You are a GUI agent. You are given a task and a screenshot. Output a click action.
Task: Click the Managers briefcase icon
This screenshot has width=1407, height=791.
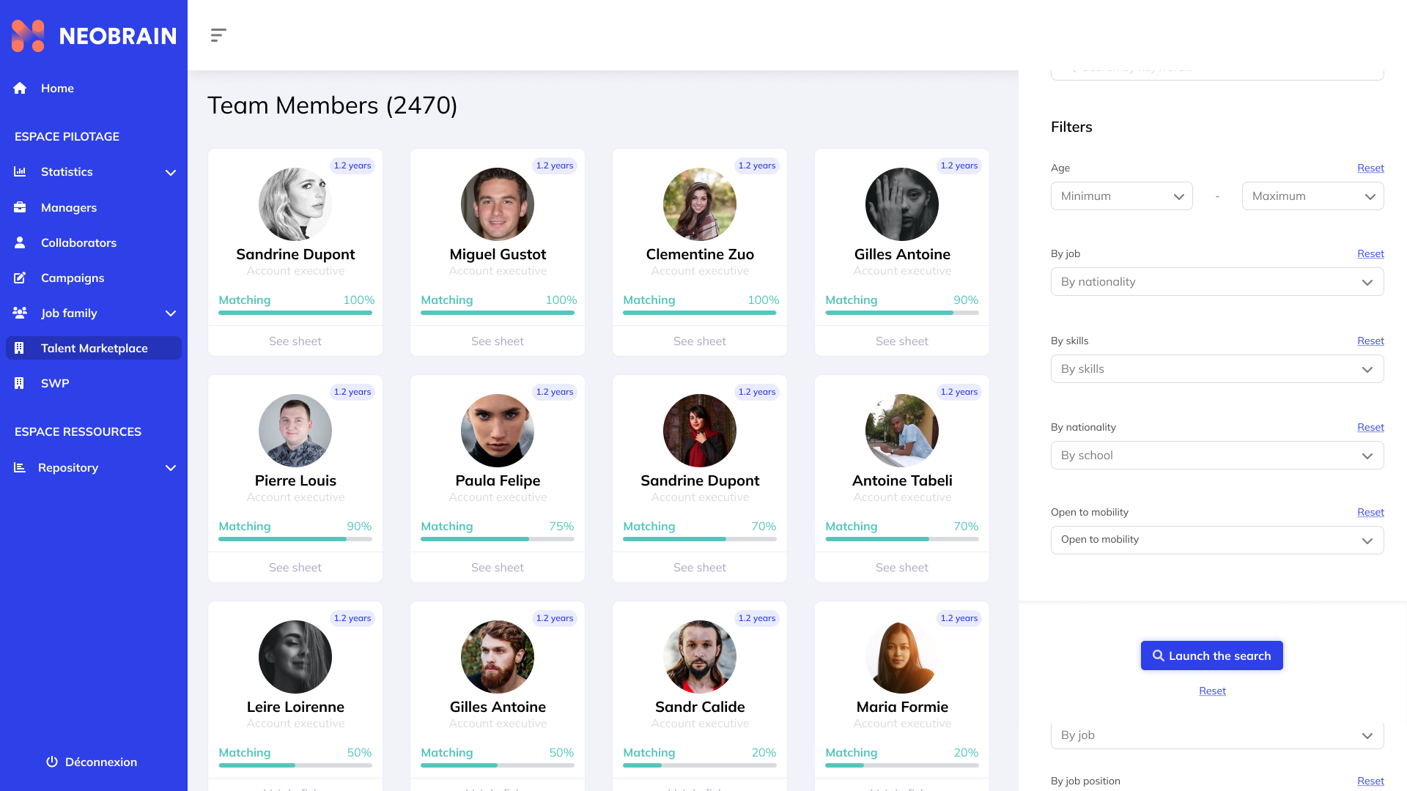[20, 207]
